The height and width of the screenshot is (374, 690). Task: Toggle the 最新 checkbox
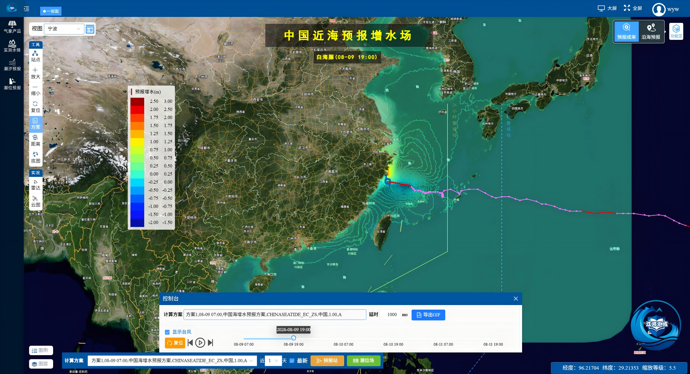pyautogui.click(x=292, y=361)
